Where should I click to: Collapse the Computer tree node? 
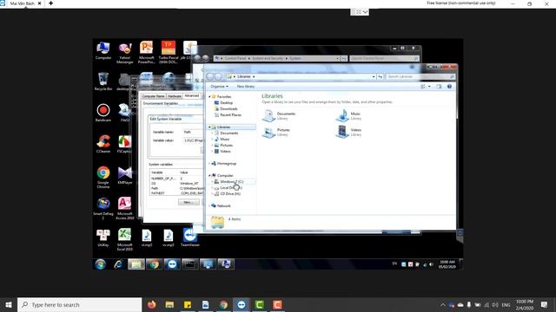coord(209,175)
